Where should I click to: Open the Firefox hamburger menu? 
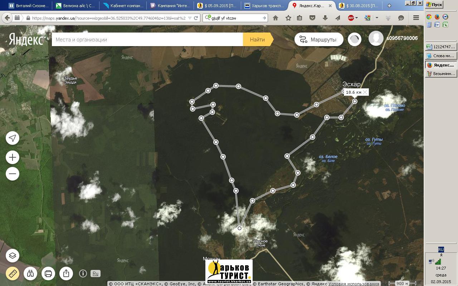point(416,18)
